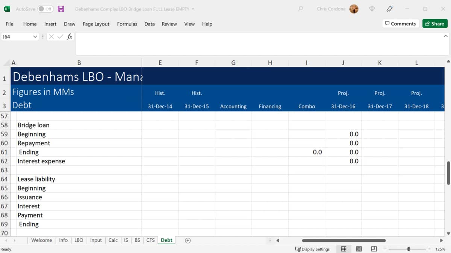Open the Draw ribbon tab
Screen dimensions: 451x253
click(x=70, y=24)
